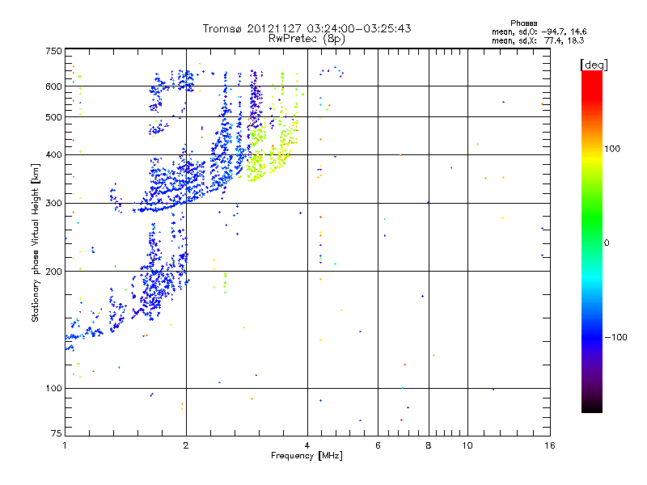Click the y-axis tick label "600"
This screenshot has width=647, height=485.
coord(53,86)
